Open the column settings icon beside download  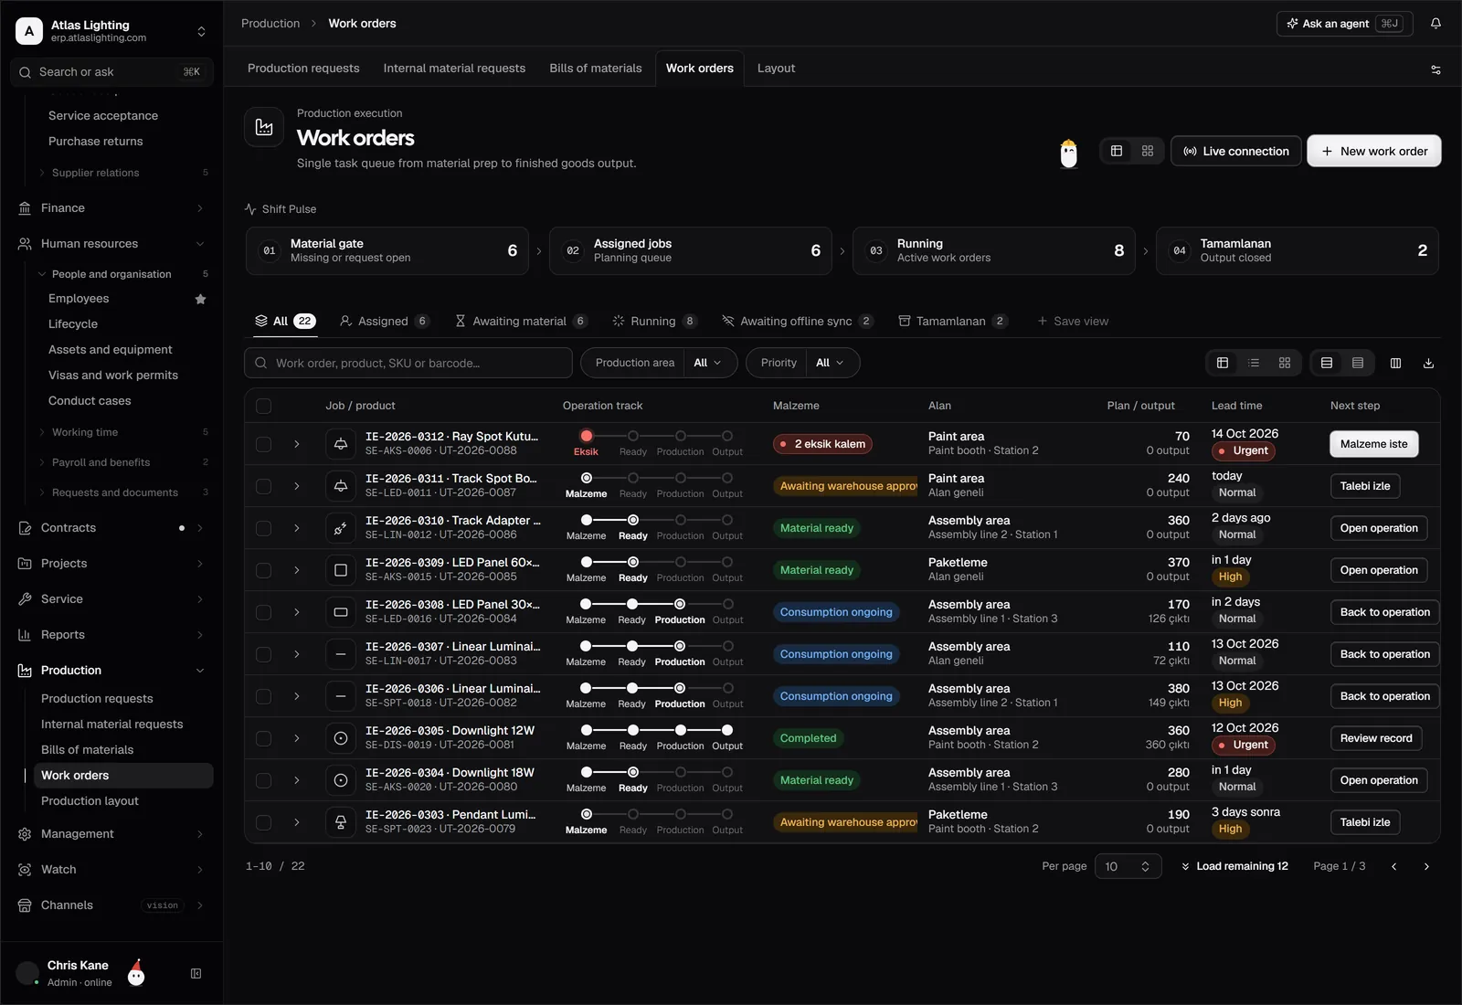click(1395, 363)
